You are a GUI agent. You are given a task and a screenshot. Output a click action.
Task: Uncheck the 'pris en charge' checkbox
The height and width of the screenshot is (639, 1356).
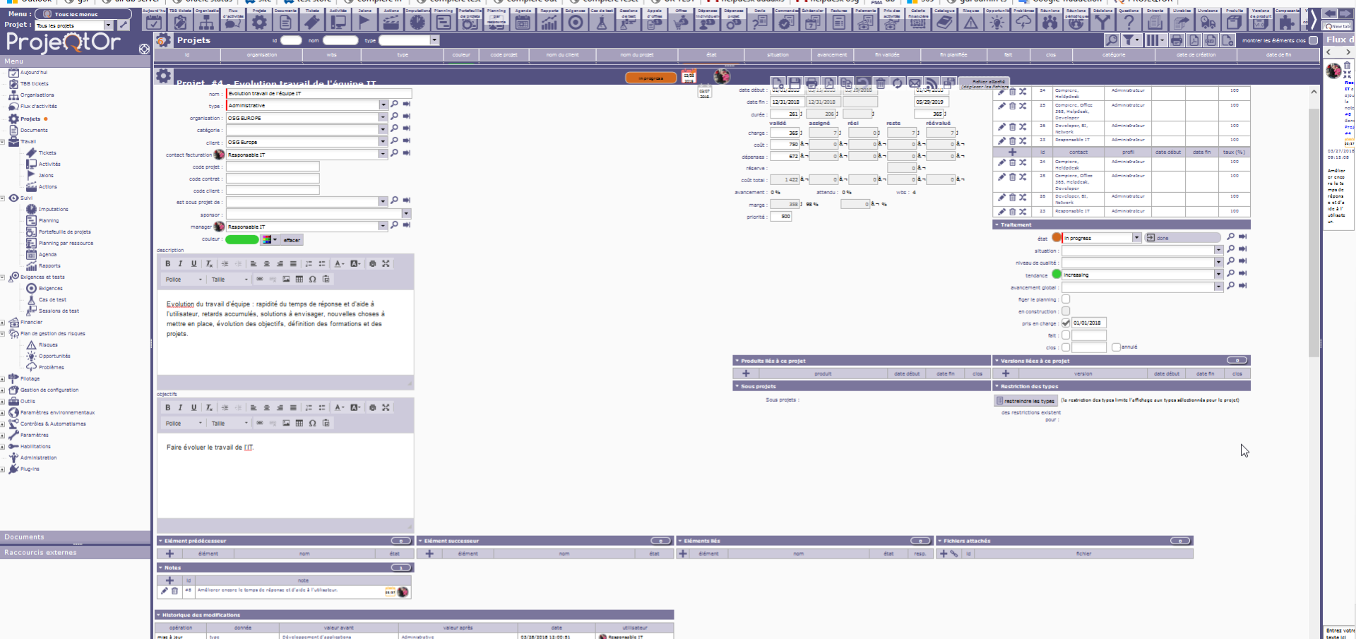[x=1066, y=323]
